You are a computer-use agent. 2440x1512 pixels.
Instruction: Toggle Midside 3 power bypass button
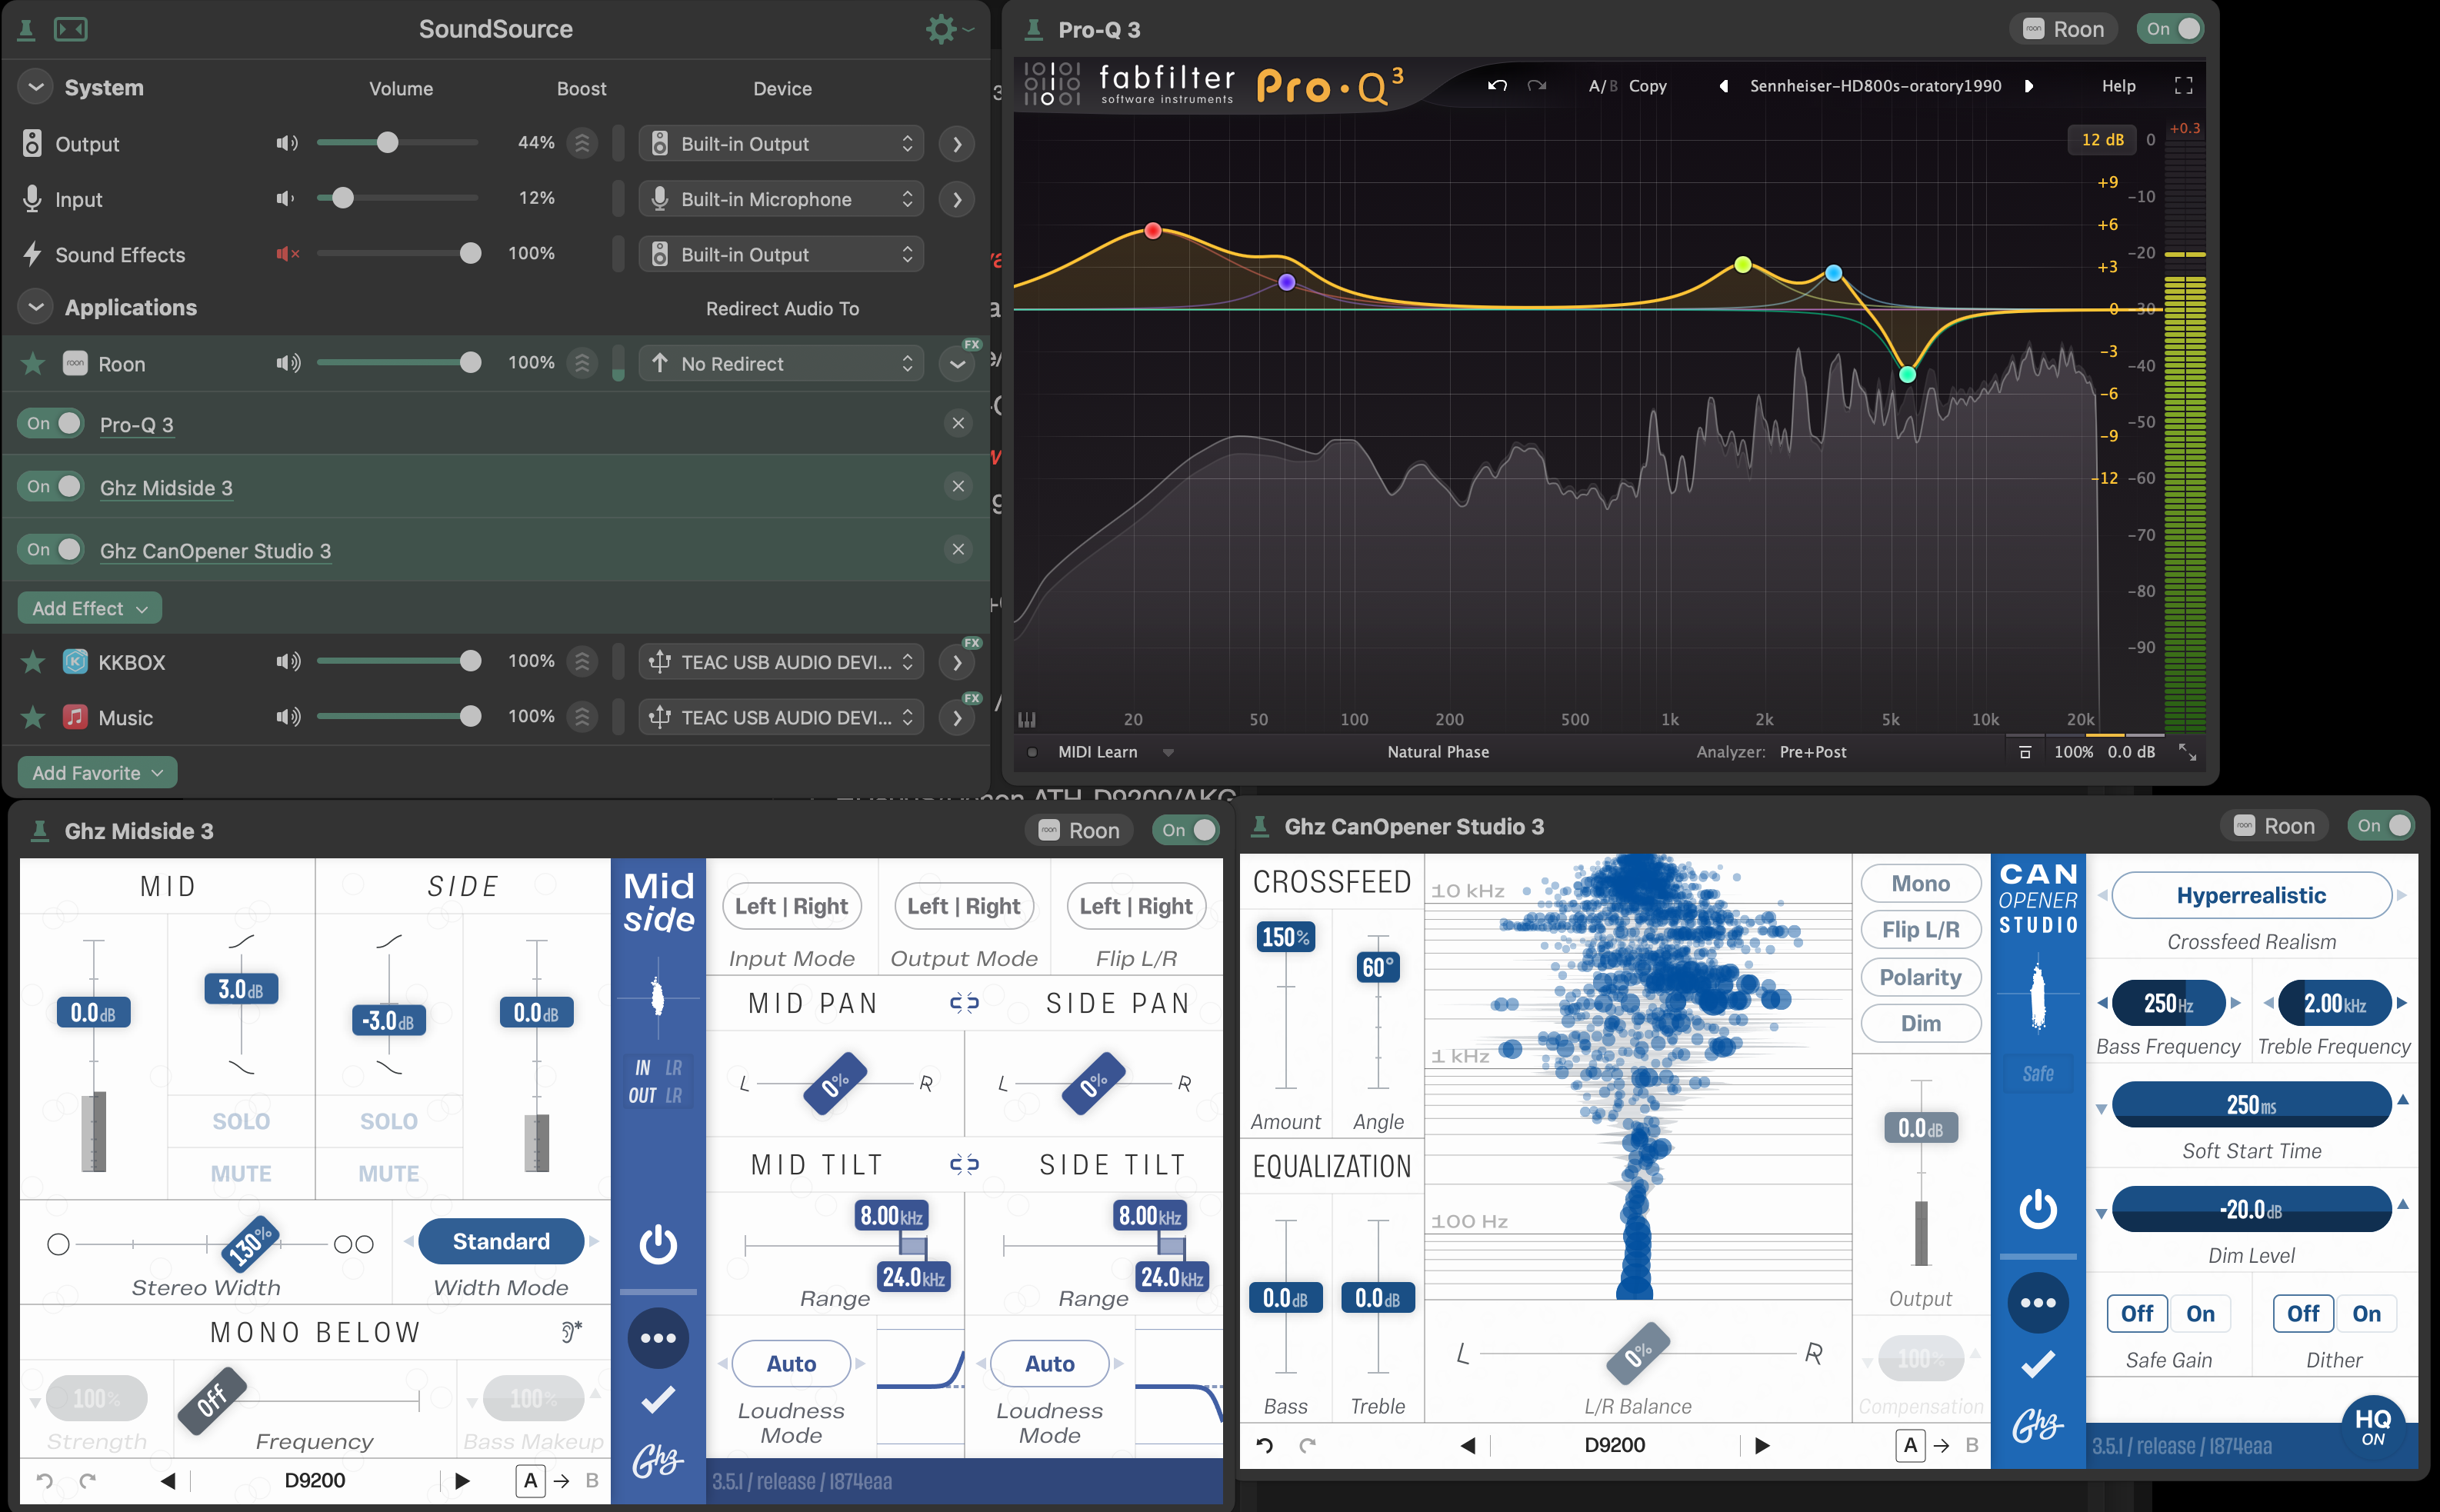[x=658, y=1244]
